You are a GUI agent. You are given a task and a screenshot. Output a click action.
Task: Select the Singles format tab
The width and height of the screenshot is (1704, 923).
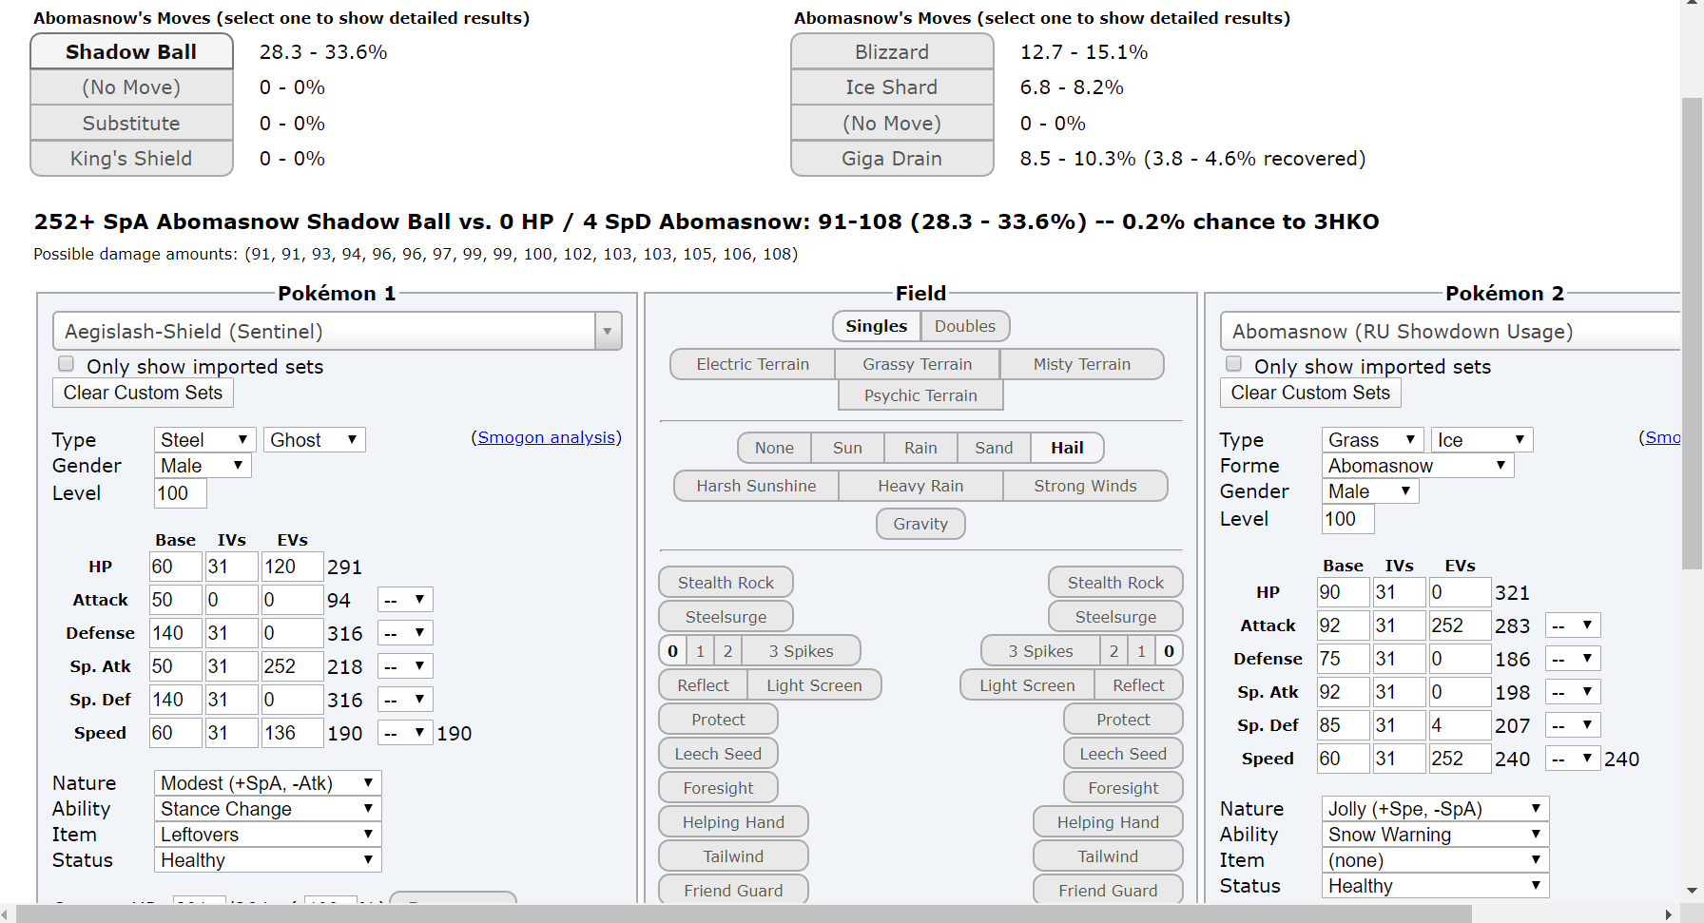877,326
